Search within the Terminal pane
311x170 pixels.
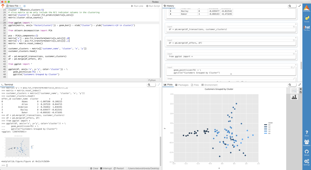pos(151,85)
